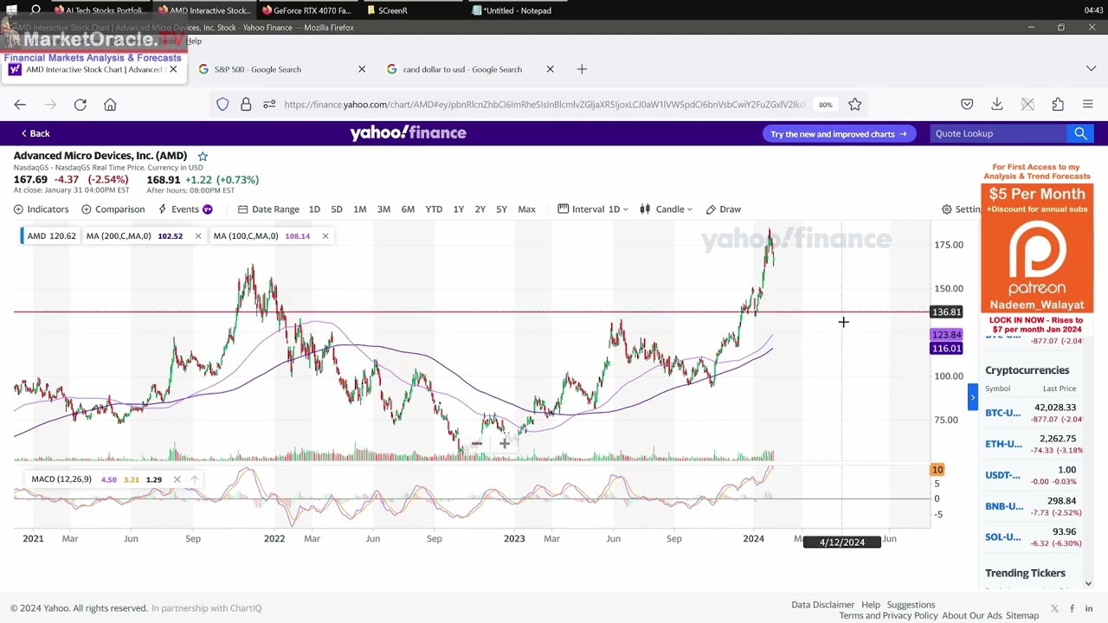Click the Firefox back arrow

tap(20, 105)
